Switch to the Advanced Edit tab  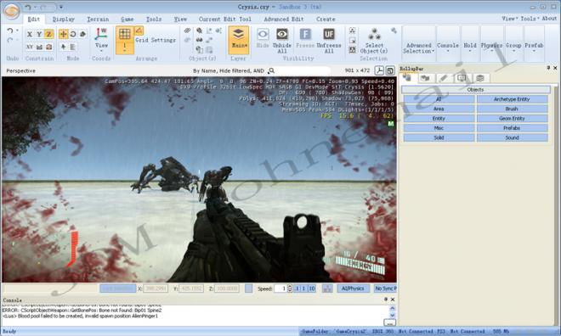point(284,20)
